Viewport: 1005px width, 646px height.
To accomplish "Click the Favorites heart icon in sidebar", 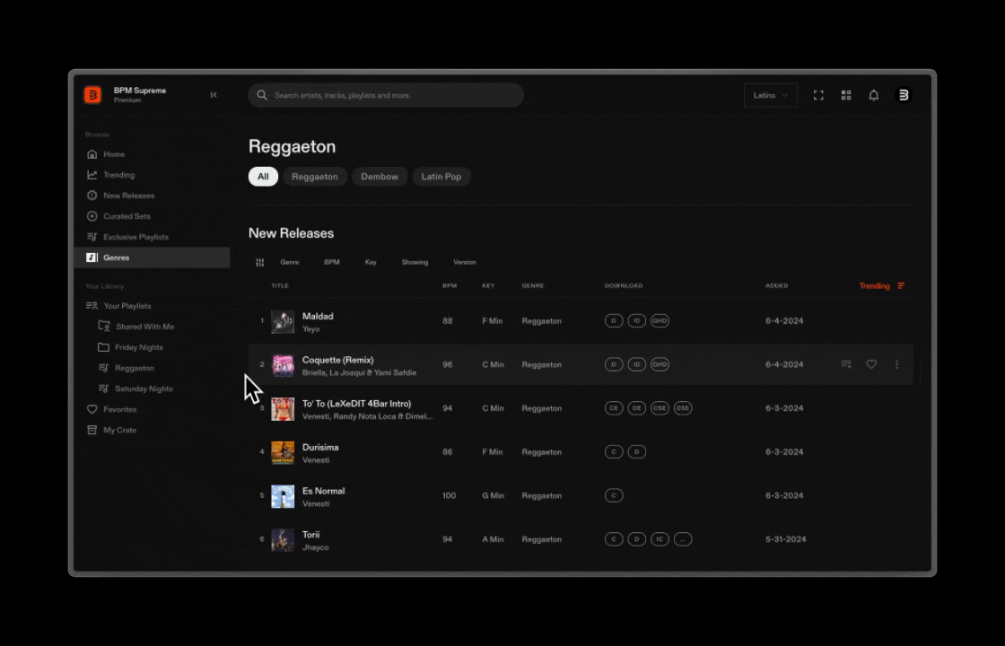I will (92, 409).
